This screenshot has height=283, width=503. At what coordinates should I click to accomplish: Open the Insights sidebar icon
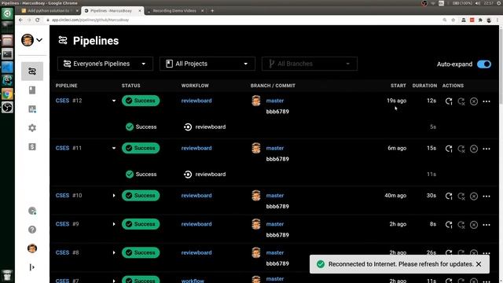click(32, 109)
